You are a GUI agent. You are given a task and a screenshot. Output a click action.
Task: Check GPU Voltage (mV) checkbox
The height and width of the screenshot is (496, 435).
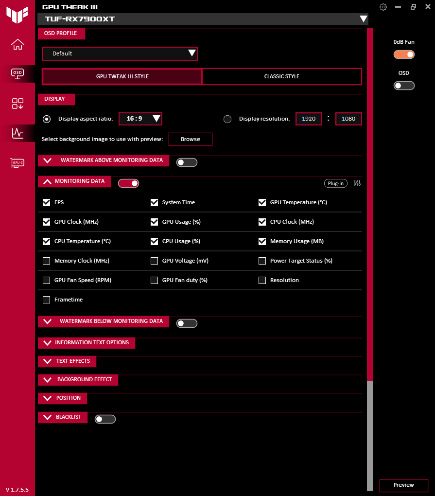pyautogui.click(x=154, y=261)
